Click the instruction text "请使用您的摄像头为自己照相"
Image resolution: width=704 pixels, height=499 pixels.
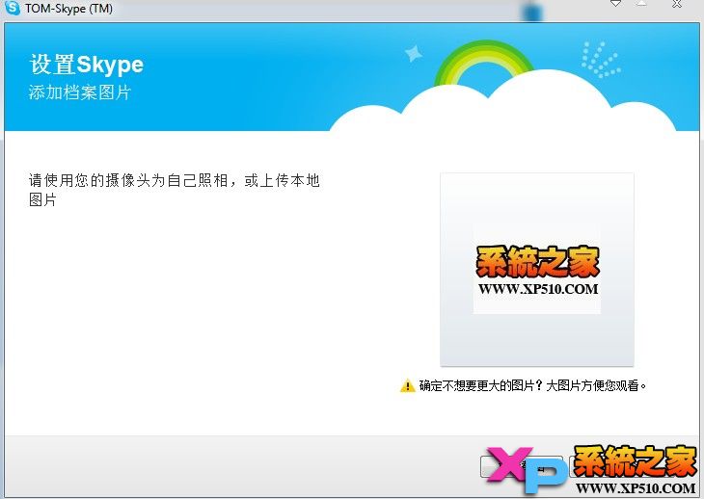click(128, 180)
